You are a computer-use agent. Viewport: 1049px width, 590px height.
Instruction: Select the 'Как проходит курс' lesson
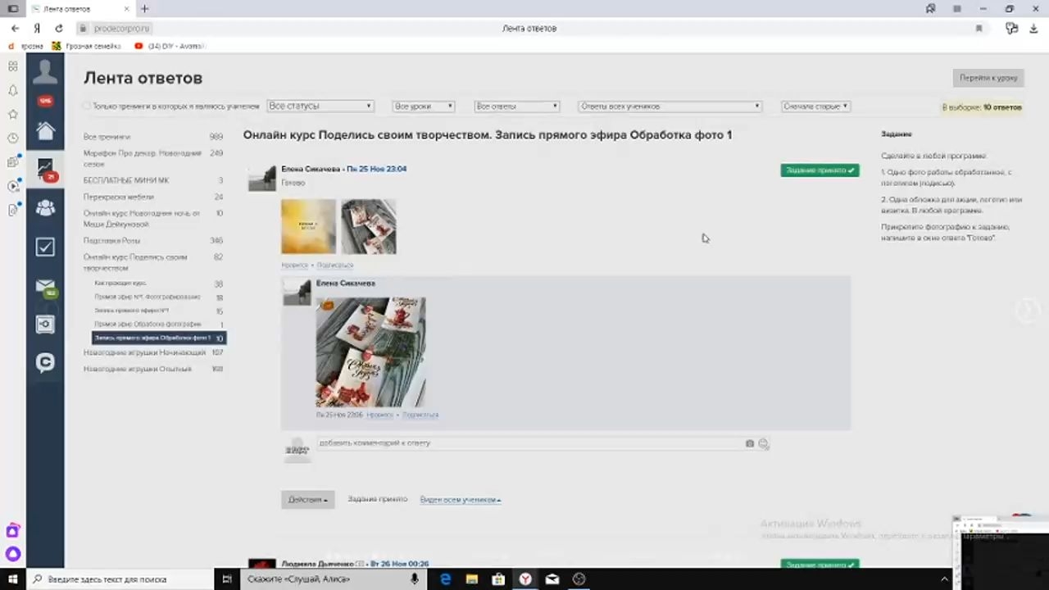[120, 284]
